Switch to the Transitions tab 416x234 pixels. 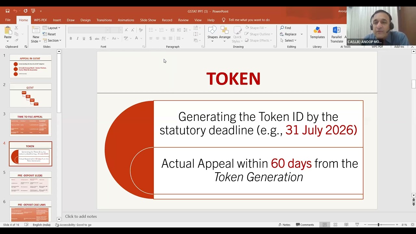(x=104, y=20)
